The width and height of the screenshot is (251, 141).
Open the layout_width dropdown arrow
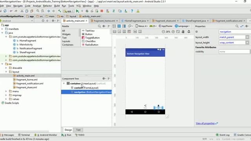coord(247,37)
